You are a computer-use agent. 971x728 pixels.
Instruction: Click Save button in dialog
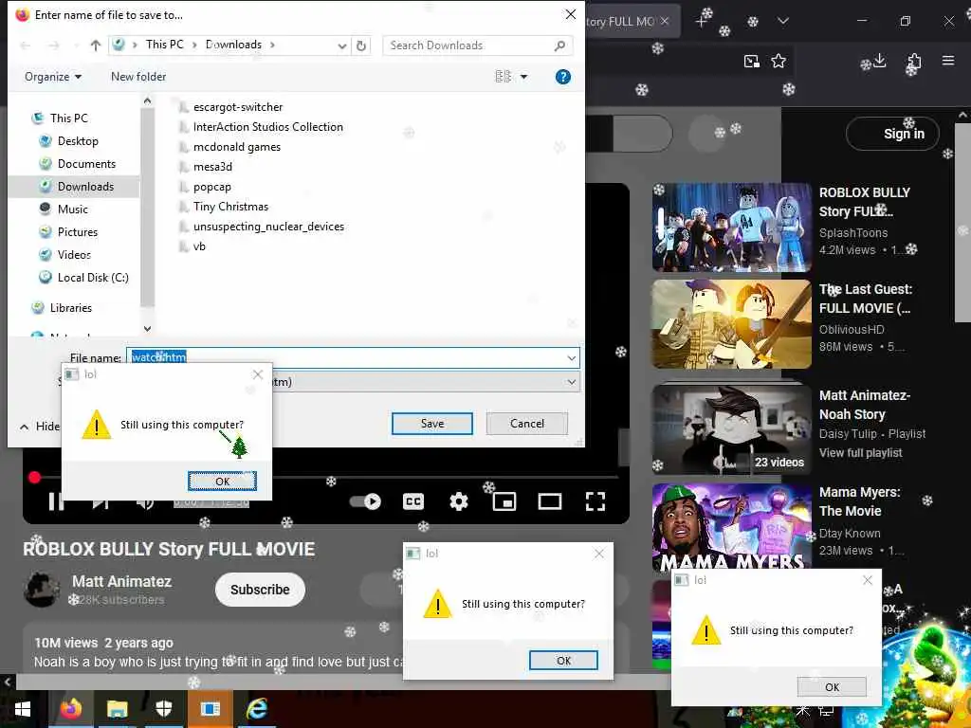432,424
